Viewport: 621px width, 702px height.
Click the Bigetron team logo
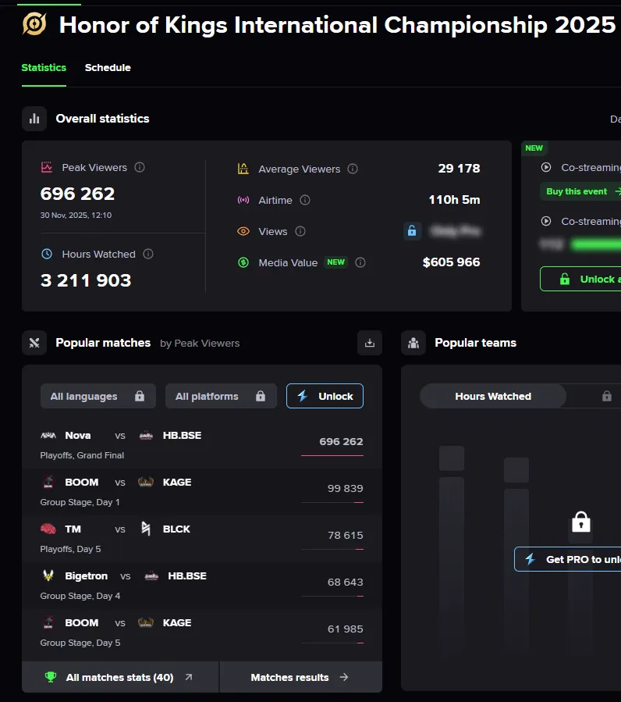[48, 575]
